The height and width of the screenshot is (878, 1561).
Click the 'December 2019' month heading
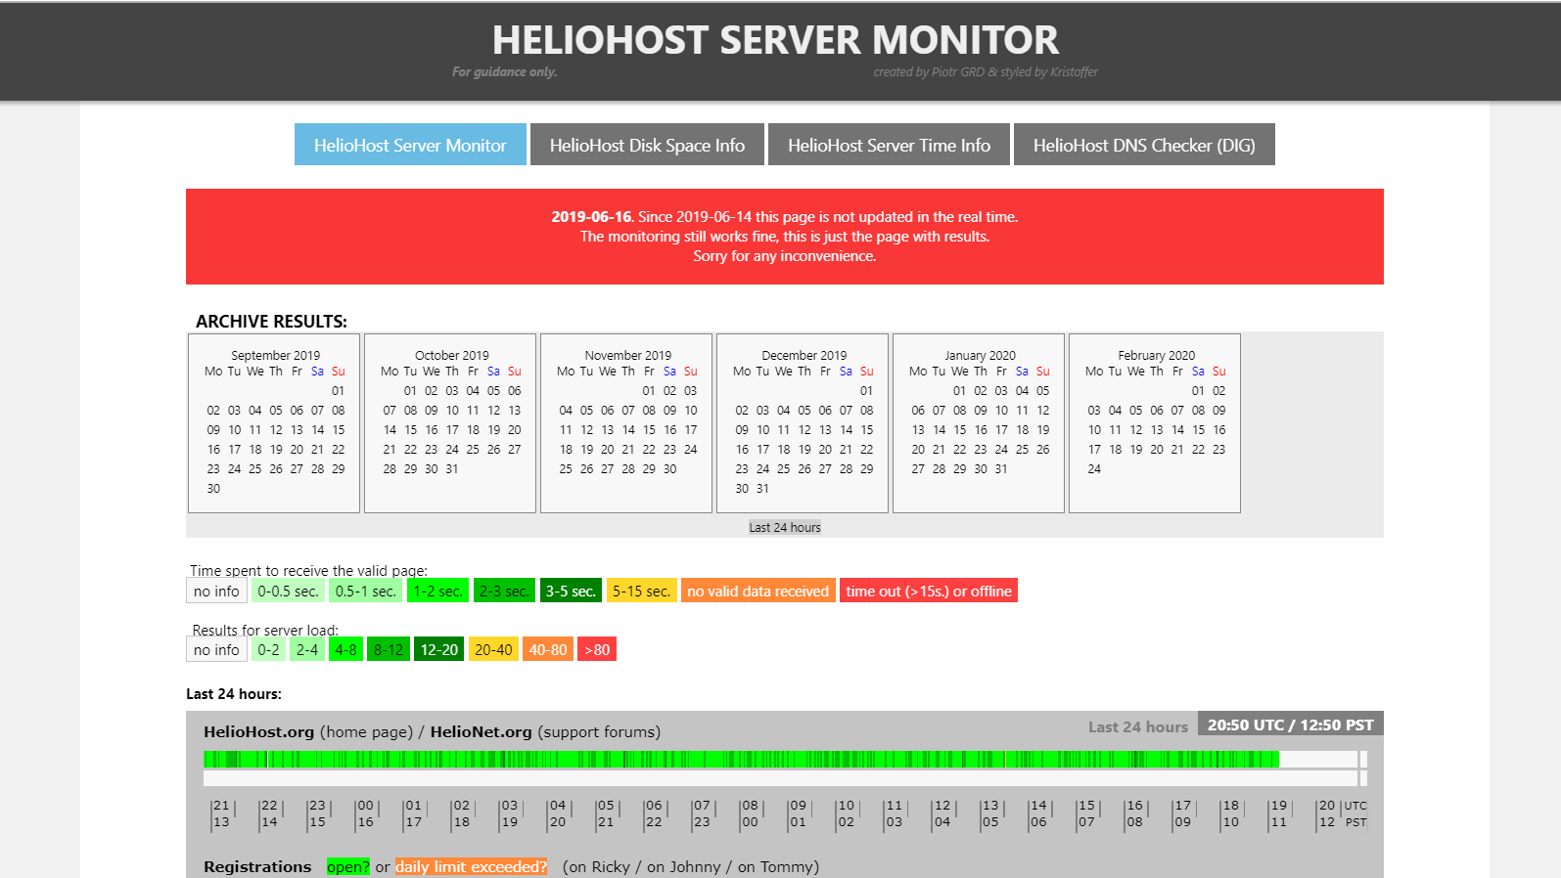pos(804,355)
